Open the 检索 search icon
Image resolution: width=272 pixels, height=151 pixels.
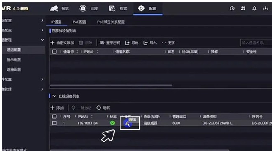pyautogui.click(x=112, y=8)
